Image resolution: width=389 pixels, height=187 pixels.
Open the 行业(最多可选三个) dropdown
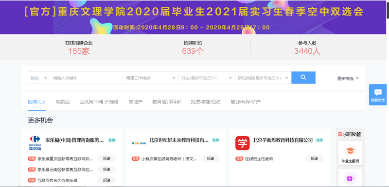207,78
